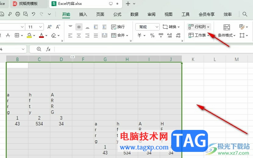Viewport: 253px width, 158px height.
Task: Click the print icon in quick access toolbar
Action: pos(18,14)
